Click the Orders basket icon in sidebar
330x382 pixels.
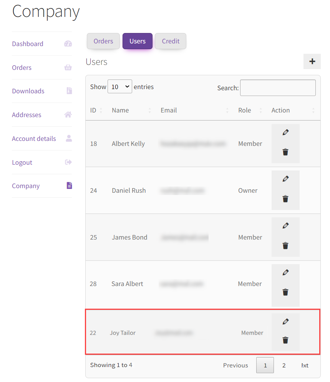pos(68,67)
